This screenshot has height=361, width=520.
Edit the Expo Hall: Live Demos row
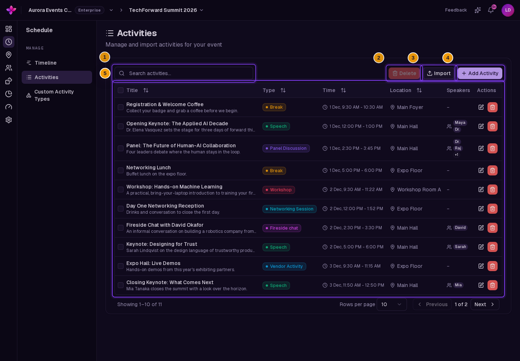481,266
